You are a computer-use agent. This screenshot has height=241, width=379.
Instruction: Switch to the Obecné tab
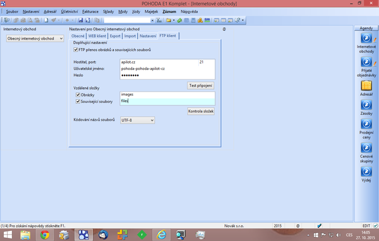pos(78,36)
